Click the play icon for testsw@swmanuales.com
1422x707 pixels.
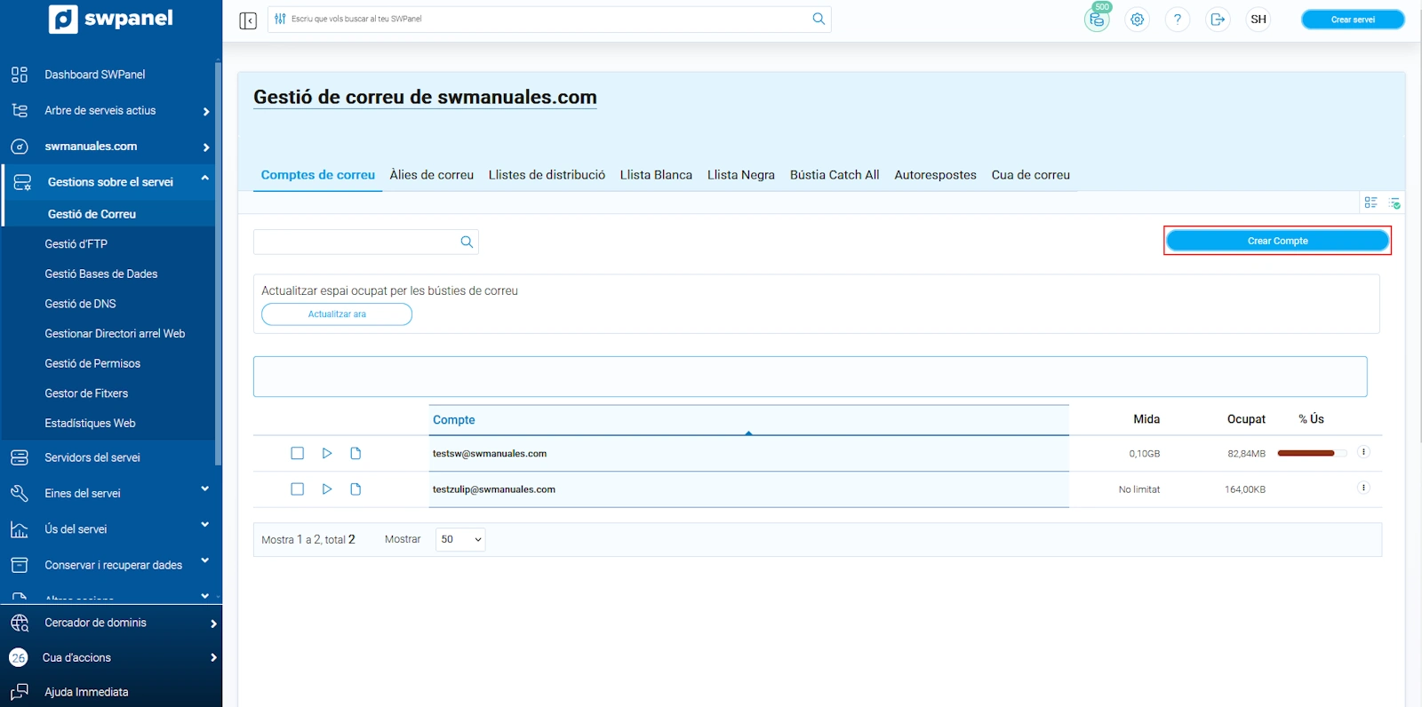point(327,454)
